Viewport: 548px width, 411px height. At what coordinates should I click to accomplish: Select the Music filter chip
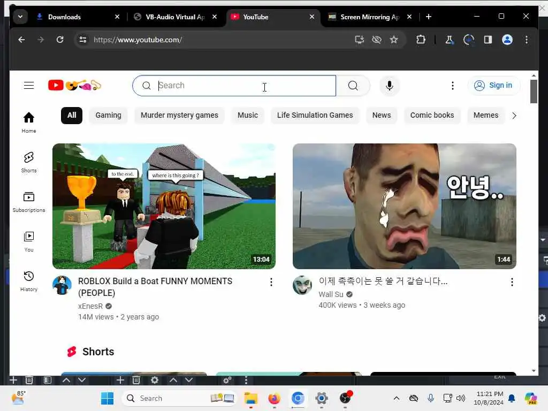(x=248, y=116)
